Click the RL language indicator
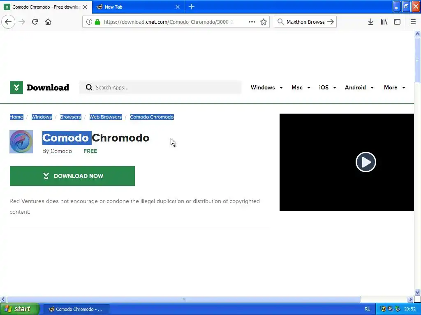421x315 pixels. point(367,309)
